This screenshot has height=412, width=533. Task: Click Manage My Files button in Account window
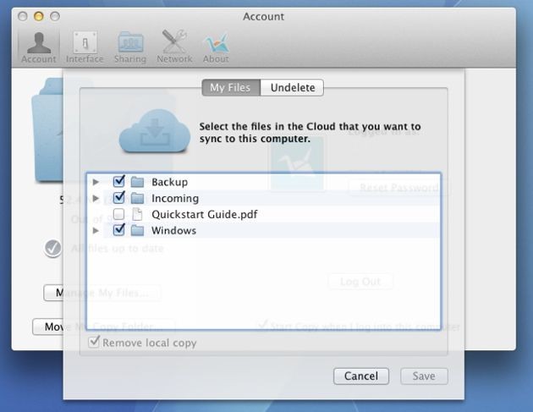(x=102, y=293)
